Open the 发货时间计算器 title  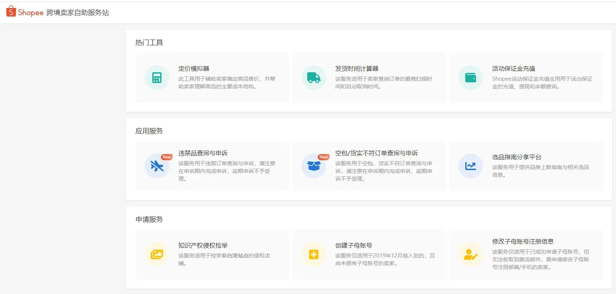point(357,69)
